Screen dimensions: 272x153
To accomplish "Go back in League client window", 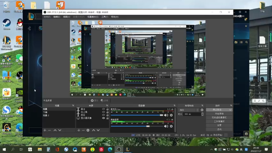I will click(30, 28).
